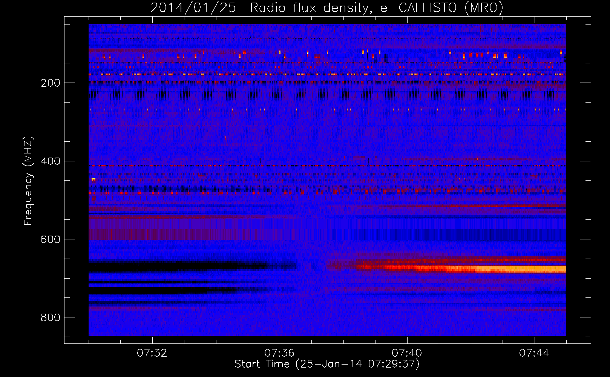Click the "07:32" time tick label

[152, 353]
